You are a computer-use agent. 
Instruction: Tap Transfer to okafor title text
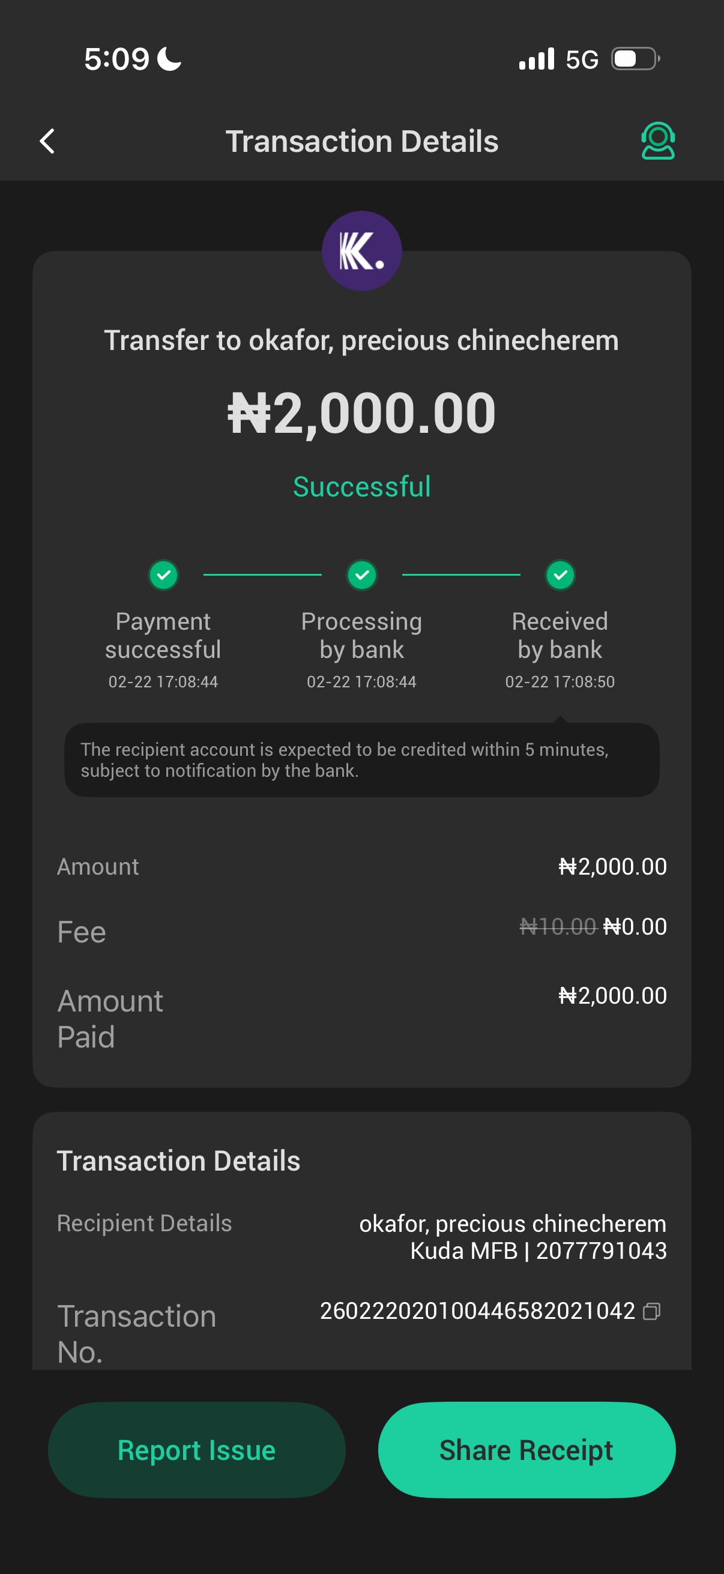click(361, 340)
